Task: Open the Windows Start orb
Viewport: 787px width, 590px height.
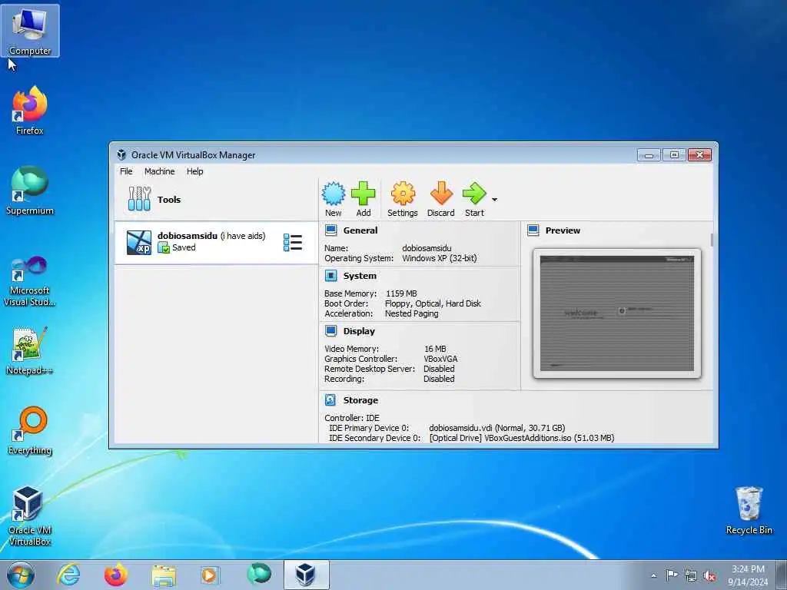Action: [21, 575]
